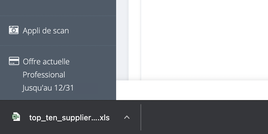This screenshot has width=268, height=134.
Task: Click empty space right of Appli de scan label
Action: click(x=92, y=31)
